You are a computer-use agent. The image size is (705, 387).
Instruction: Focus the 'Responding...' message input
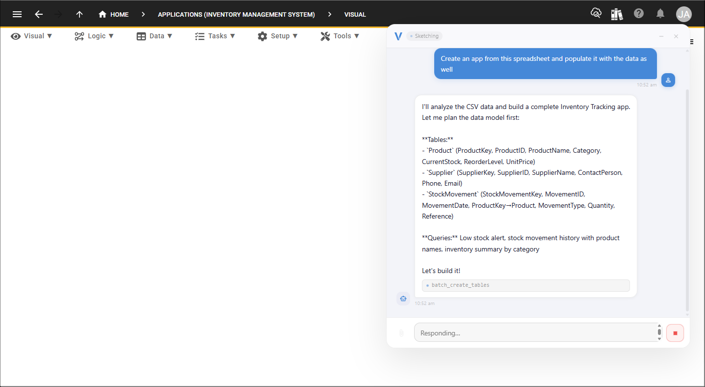pos(535,332)
